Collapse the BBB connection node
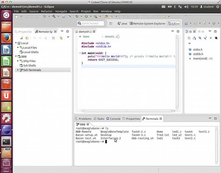The height and width of the screenshot is (173, 221). point(16,56)
